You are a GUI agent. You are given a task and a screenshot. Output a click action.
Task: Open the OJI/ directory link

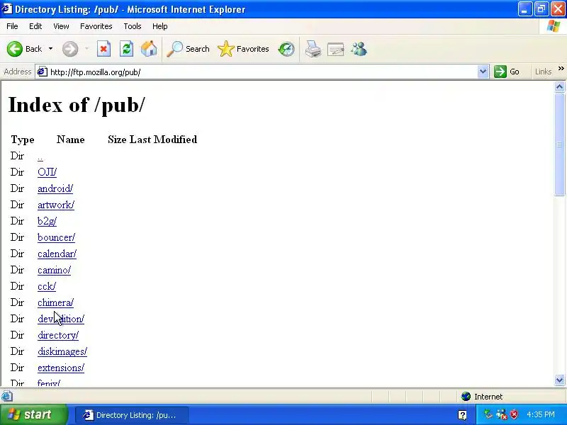pos(47,172)
